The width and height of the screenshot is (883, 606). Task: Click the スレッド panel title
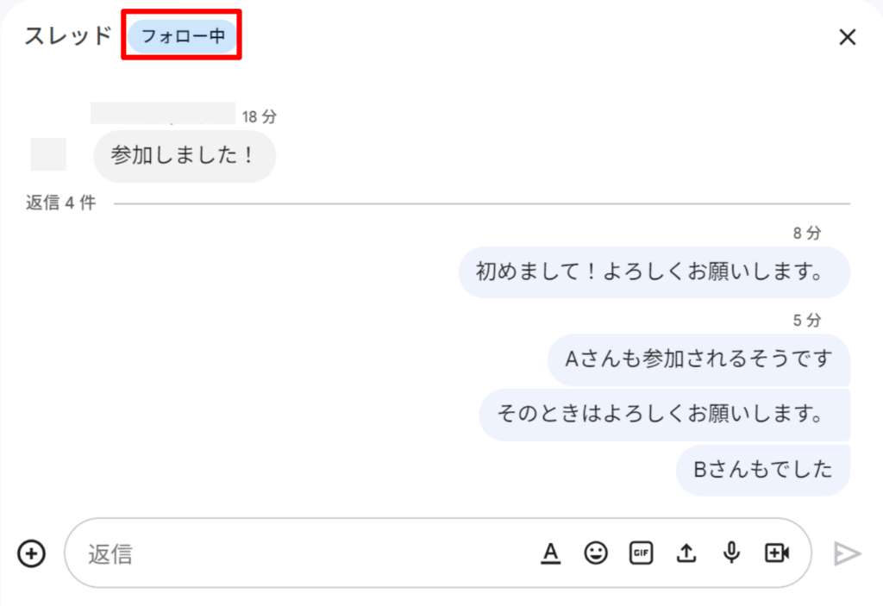67,36
